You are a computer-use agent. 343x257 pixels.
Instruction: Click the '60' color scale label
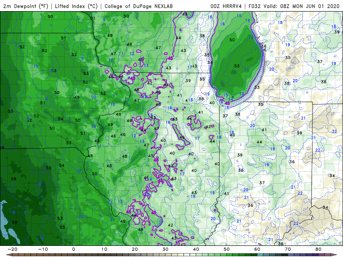click(257, 249)
